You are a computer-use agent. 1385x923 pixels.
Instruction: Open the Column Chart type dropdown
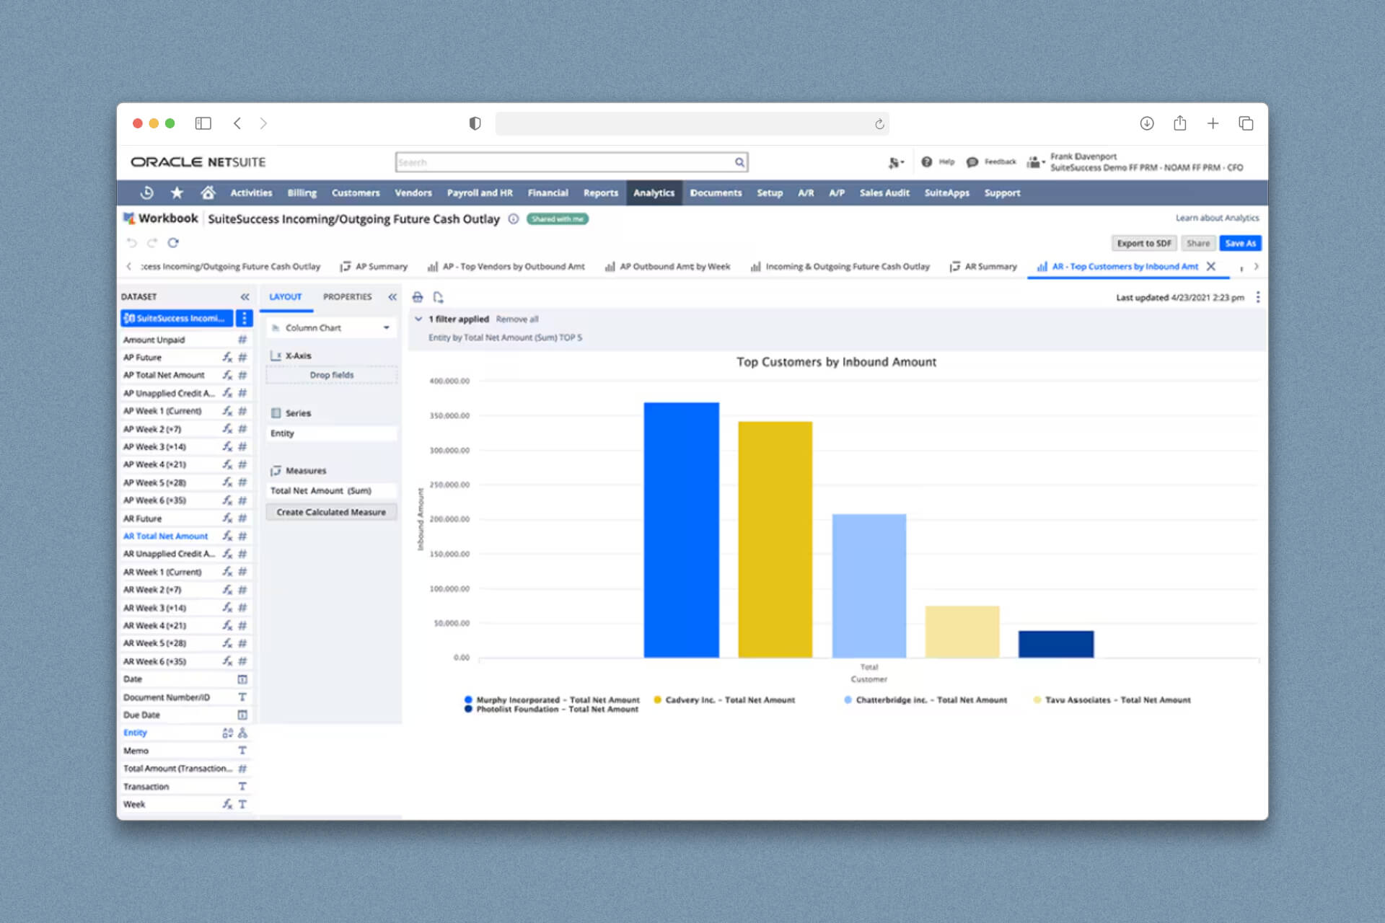tap(332, 328)
